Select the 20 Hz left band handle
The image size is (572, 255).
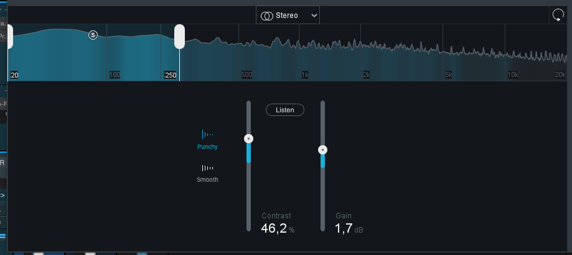coord(10,37)
